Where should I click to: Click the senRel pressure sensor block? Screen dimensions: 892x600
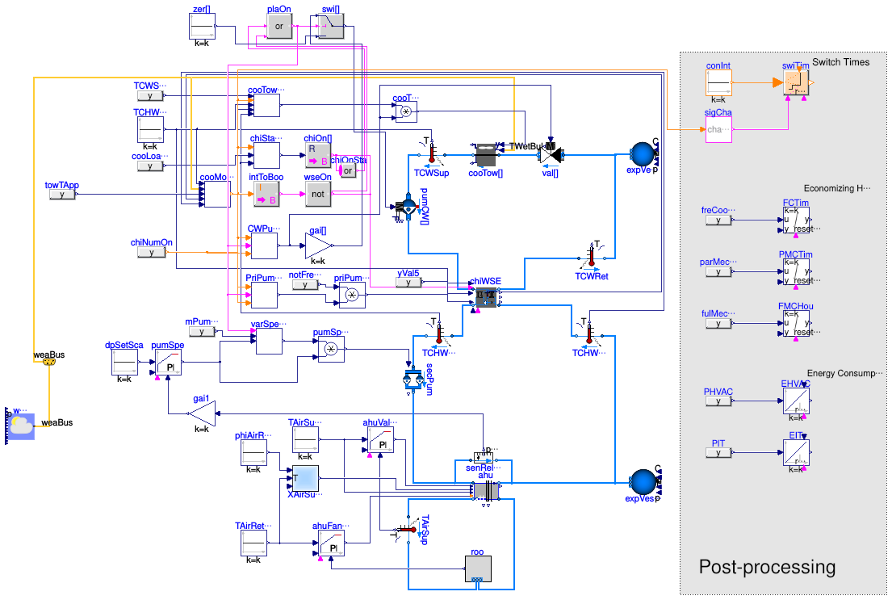pyautogui.click(x=485, y=458)
